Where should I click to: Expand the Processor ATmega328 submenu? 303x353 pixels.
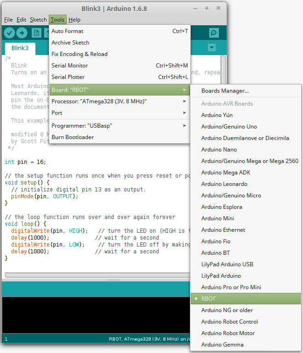[x=120, y=101]
